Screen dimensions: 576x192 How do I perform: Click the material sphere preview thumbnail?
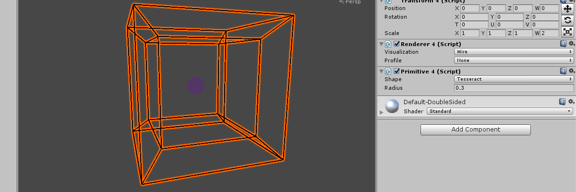click(393, 107)
